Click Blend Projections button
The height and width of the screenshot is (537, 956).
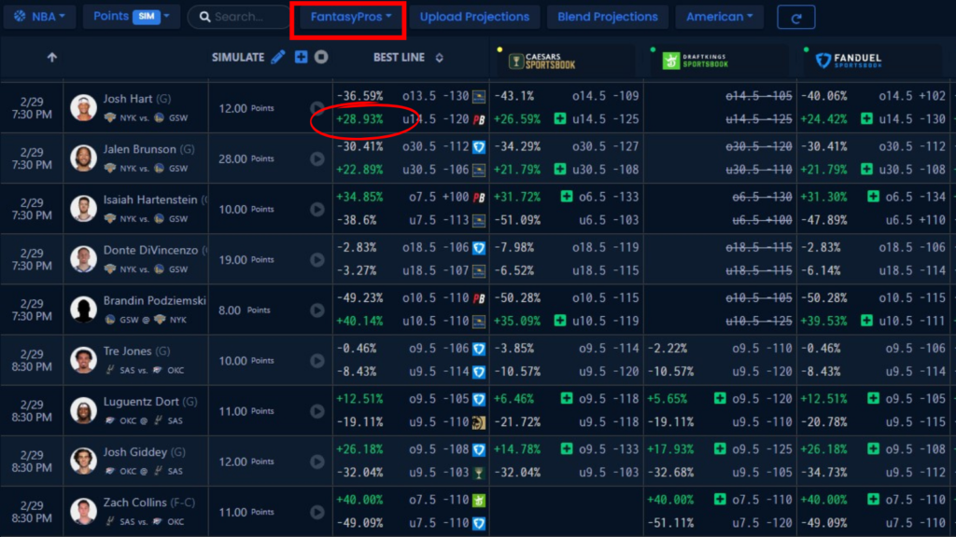point(607,17)
